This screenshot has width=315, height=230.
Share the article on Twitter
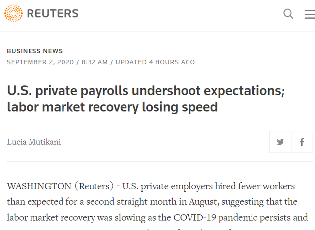281,142
